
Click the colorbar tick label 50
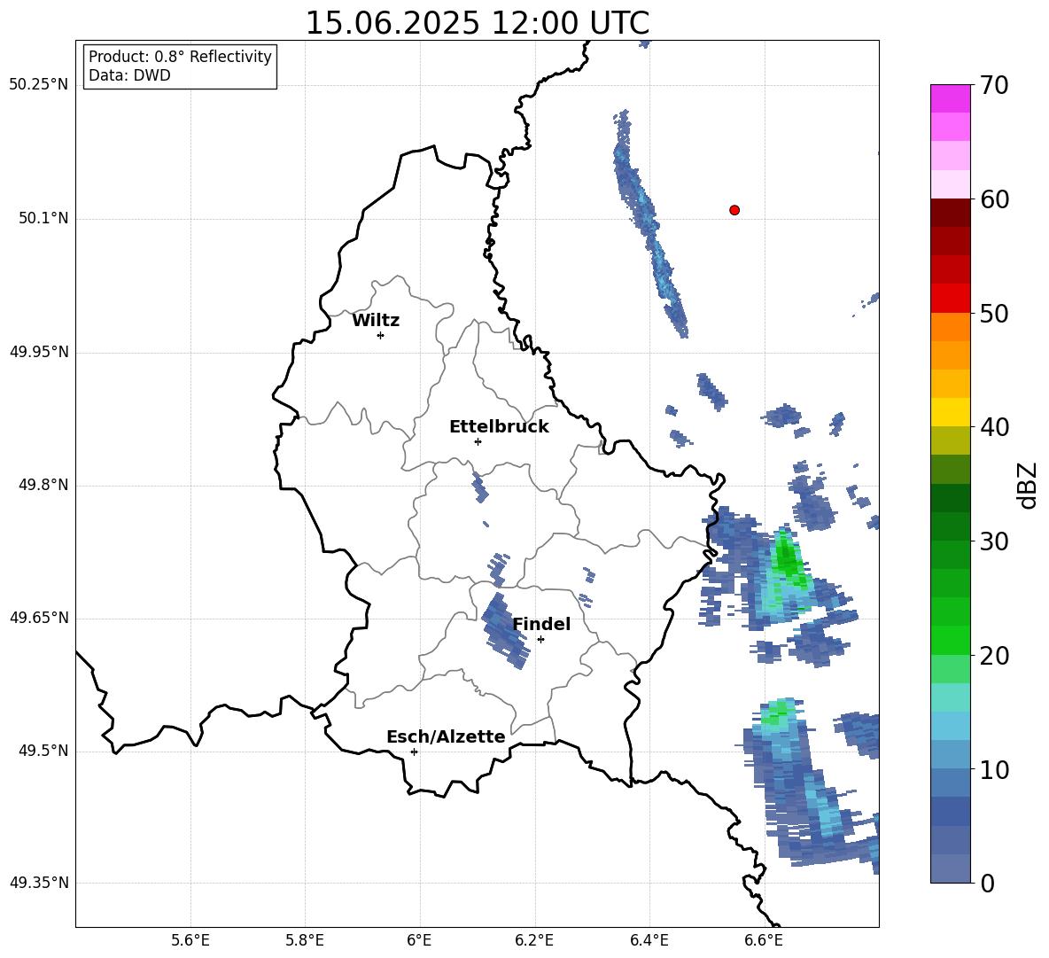(x=994, y=314)
